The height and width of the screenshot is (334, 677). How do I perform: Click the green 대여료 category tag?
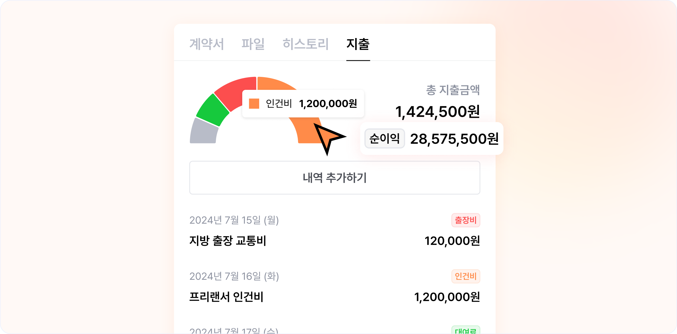click(466, 330)
